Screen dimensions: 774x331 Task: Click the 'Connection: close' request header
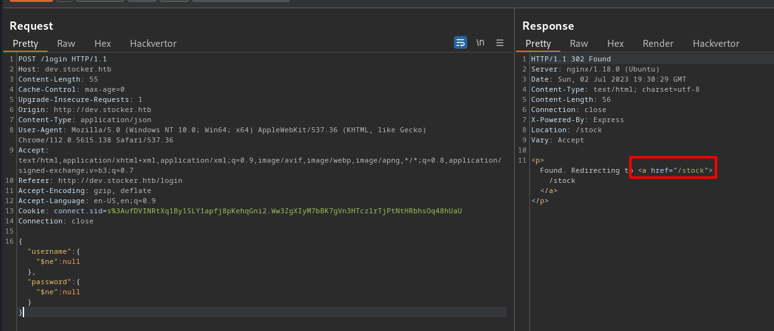(x=56, y=221)
